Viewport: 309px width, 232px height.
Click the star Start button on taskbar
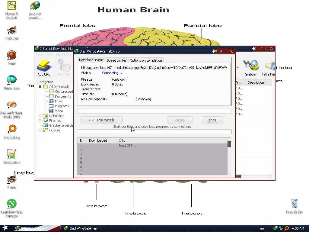pyautogui.click(x=5, y=228)
